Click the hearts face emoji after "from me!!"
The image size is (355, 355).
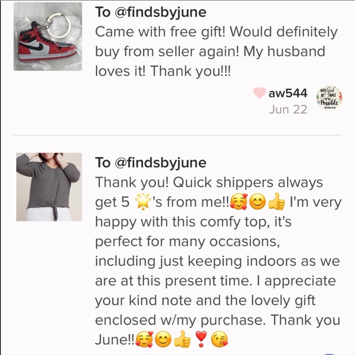point(239,202)
